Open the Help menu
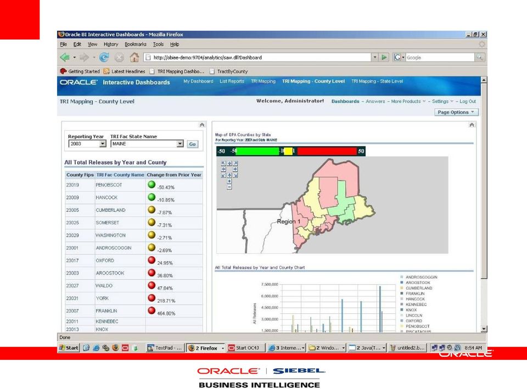 pos(175,44)
